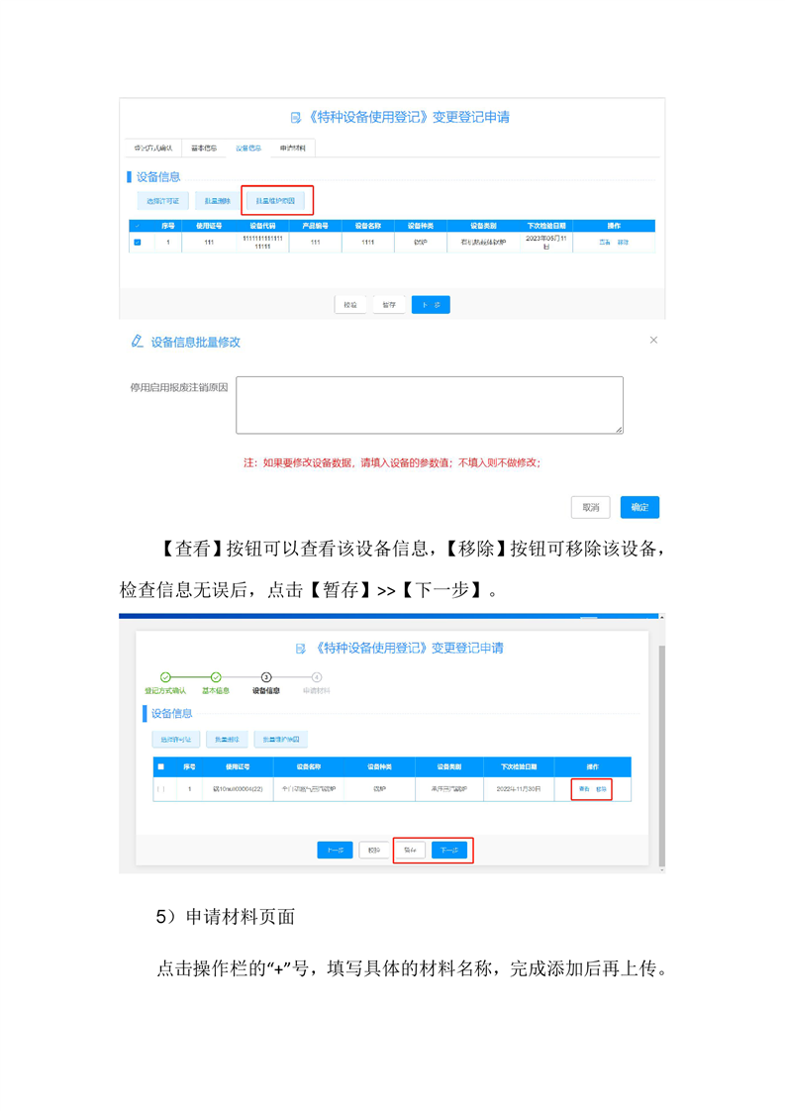Click the document icon in lower form title

click(x=301, y=649)
